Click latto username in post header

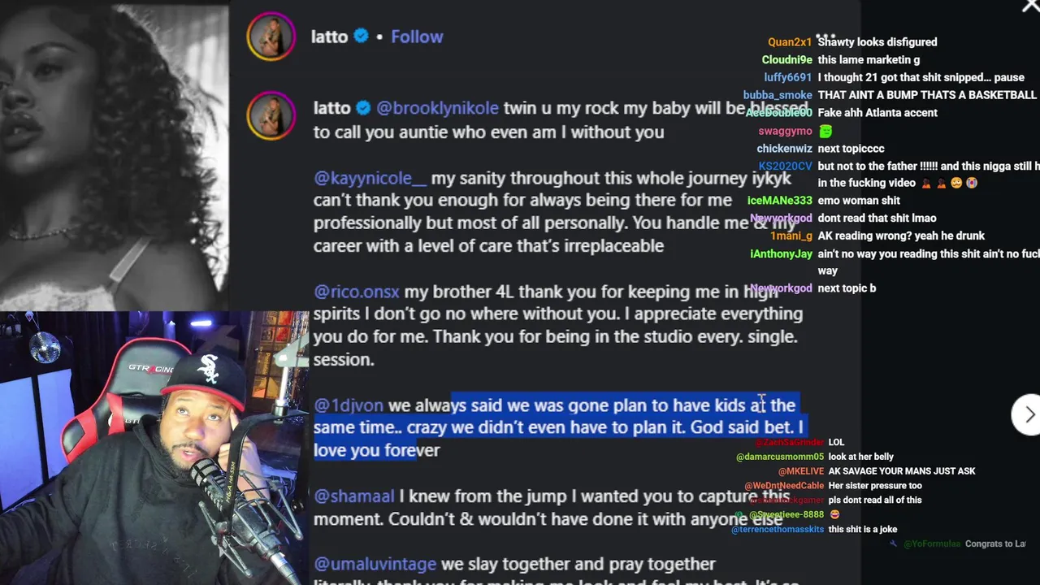pos(329,37)
